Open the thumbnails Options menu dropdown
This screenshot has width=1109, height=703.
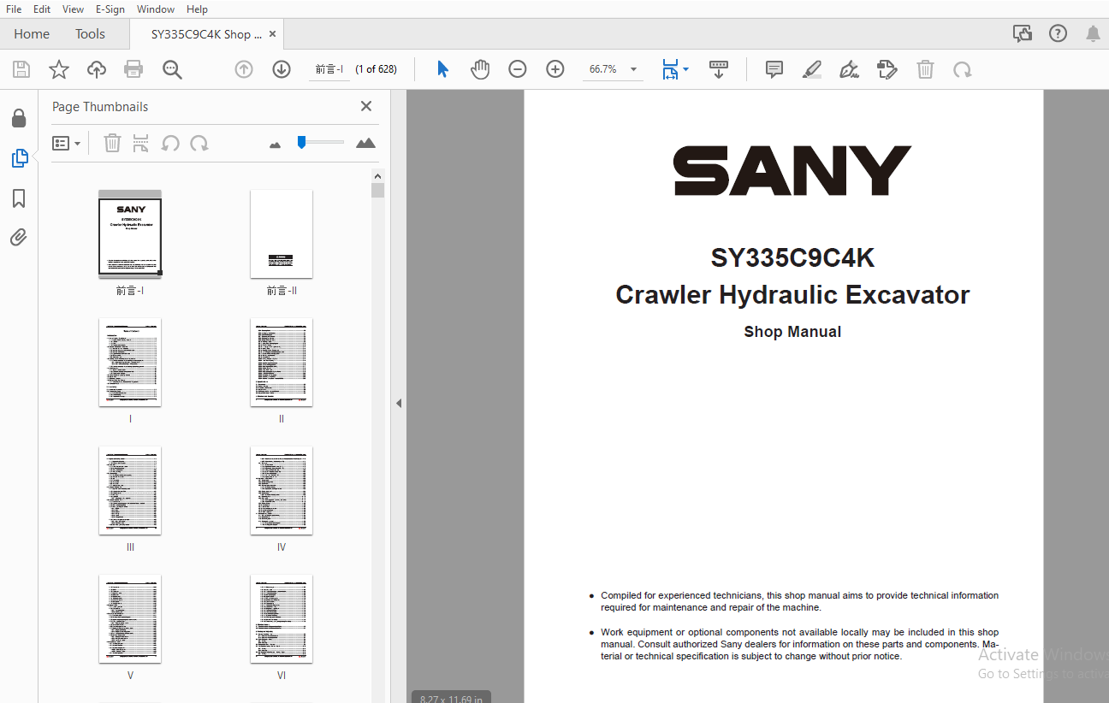point(67,144)
